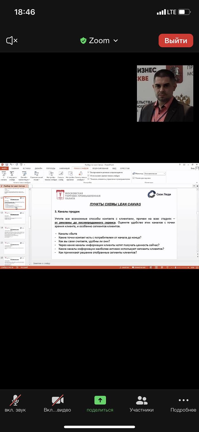The image size is (199, 432).
Task: Click the slide heading ПУНКТЫ СХЕМЫ LEAN CANVAS
Action: pyautogui.click(x=115, y=204)
